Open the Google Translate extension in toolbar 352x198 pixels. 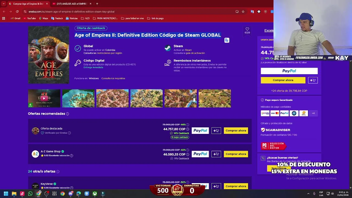[252, 12]
